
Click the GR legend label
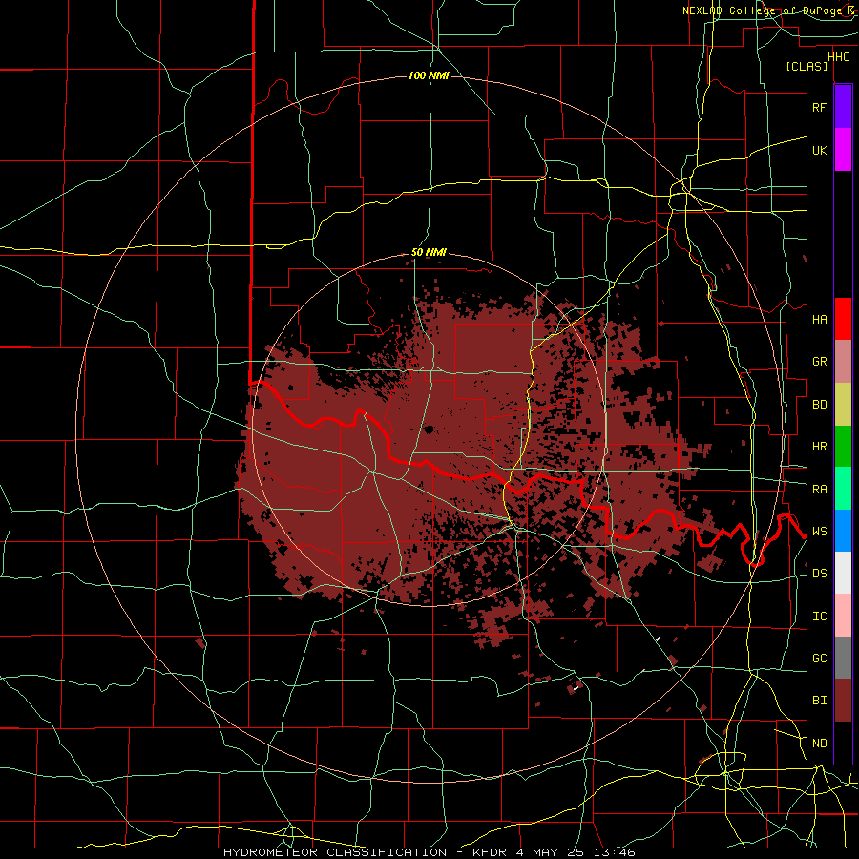(x=819, y=362)
